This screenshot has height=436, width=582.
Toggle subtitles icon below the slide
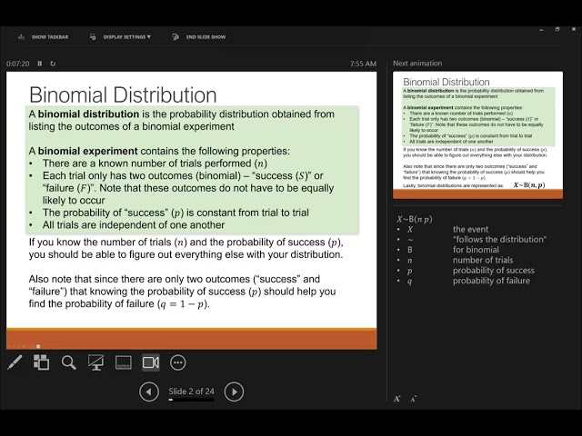coord(123,362)
